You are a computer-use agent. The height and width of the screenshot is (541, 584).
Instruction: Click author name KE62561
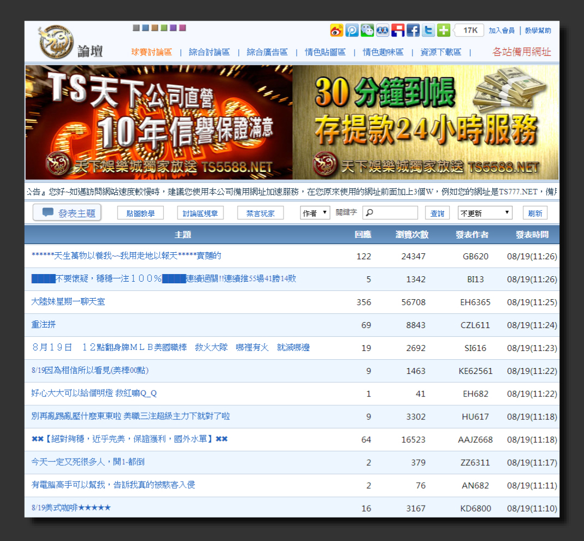475,371
